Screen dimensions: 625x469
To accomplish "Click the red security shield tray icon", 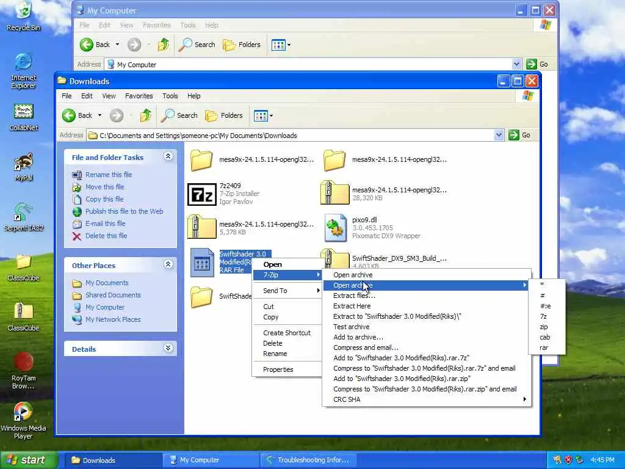I will [568, 460].
